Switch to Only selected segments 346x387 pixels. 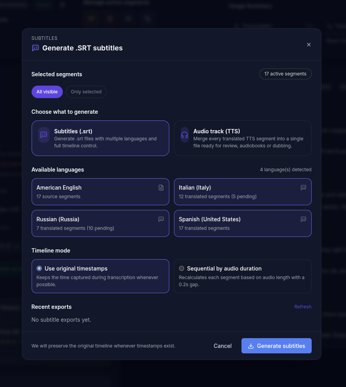[86, 92]
